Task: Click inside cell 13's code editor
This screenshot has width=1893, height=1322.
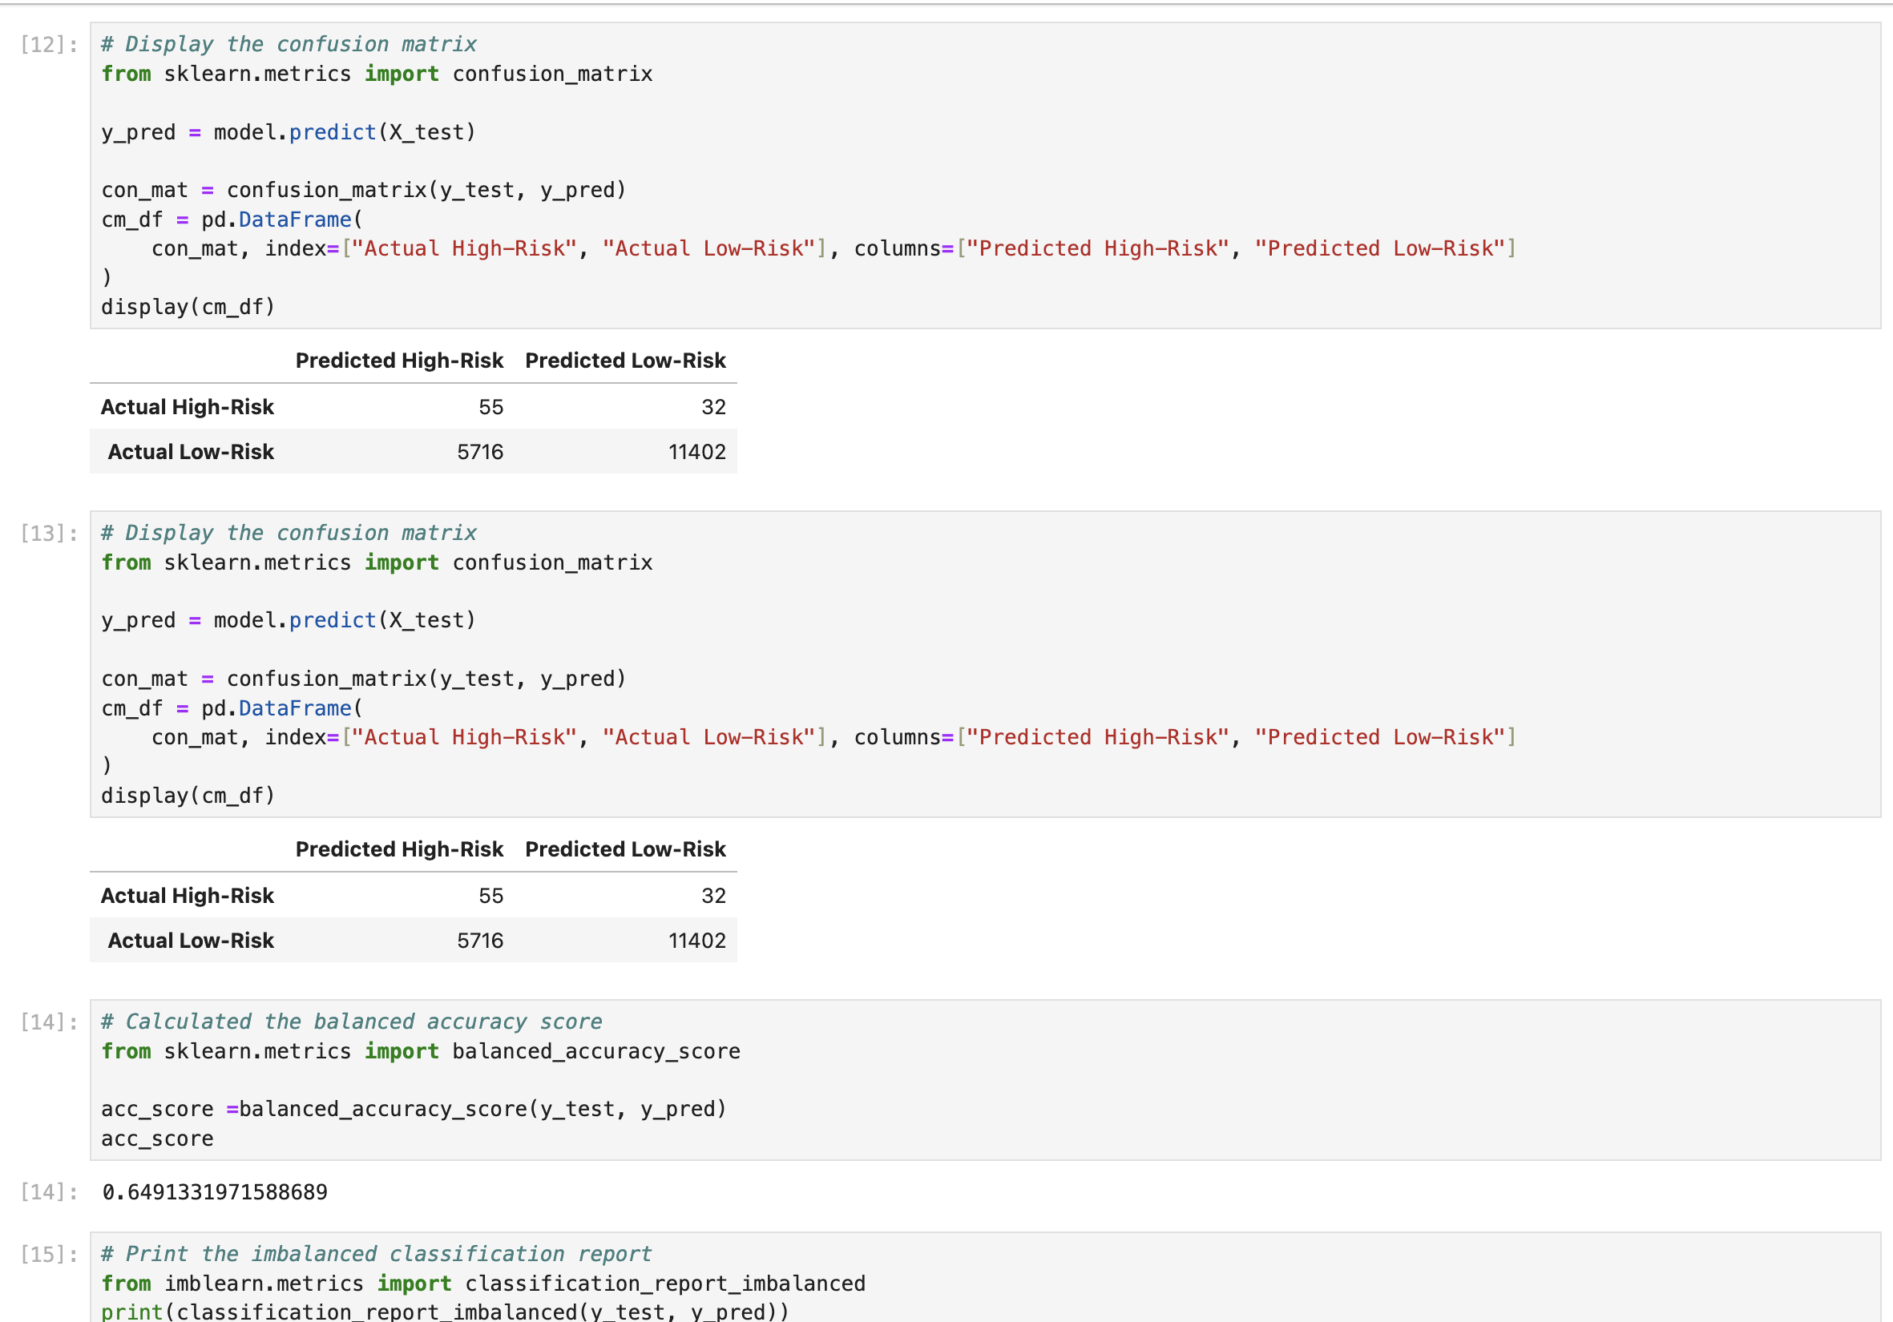Action: click(989, 650)
